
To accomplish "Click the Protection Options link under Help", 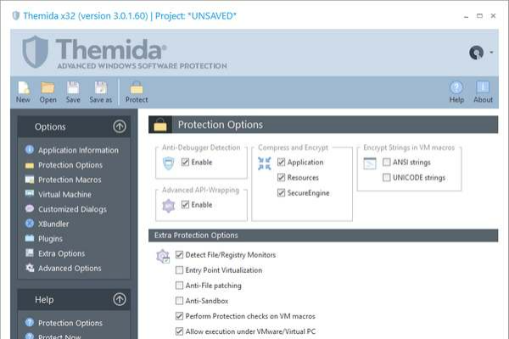I will 70,323.
